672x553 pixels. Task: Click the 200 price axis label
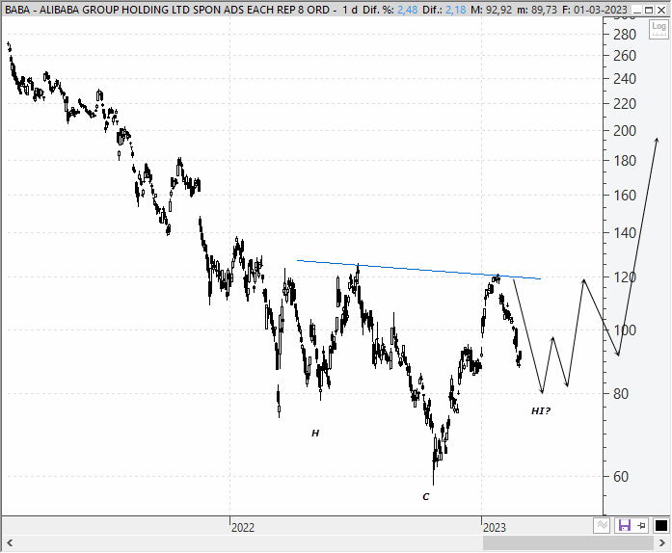tap(625, 131)
